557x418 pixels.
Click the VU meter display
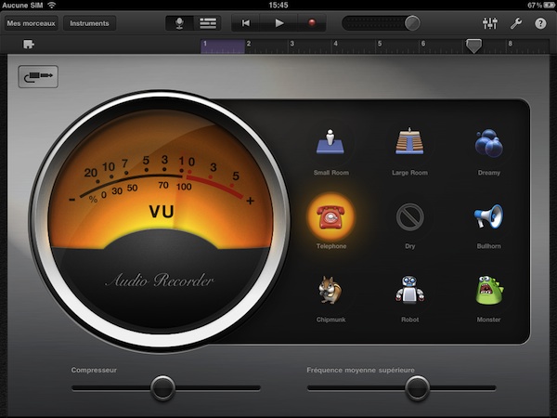coord(160,220)
